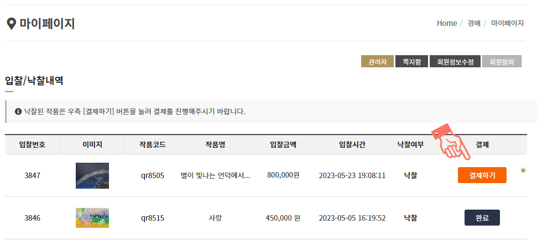Click the 마이페이지 breadcrumb item
The height and width of the screenshot is (246, 537).
point(508,23)
